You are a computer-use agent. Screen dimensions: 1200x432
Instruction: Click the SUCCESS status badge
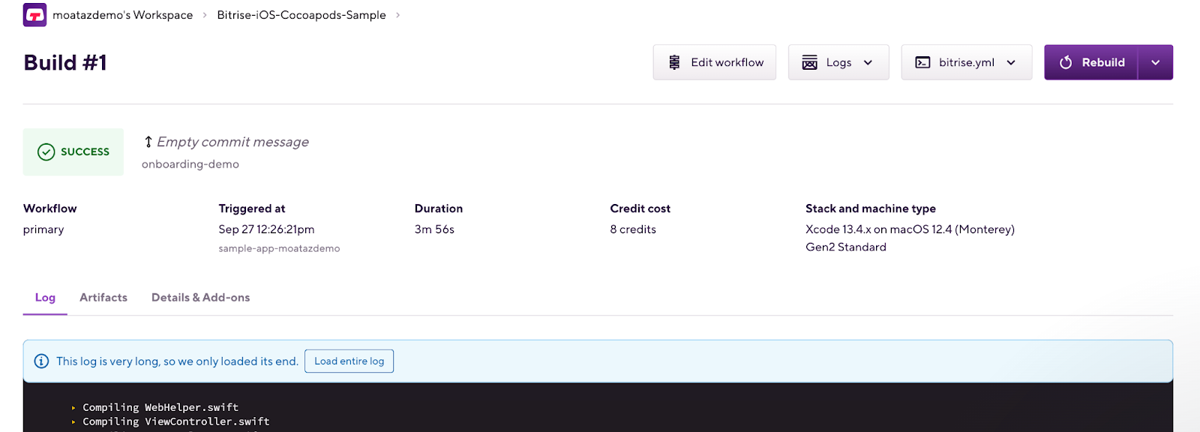pyautogui.click(x=73, y=151)
